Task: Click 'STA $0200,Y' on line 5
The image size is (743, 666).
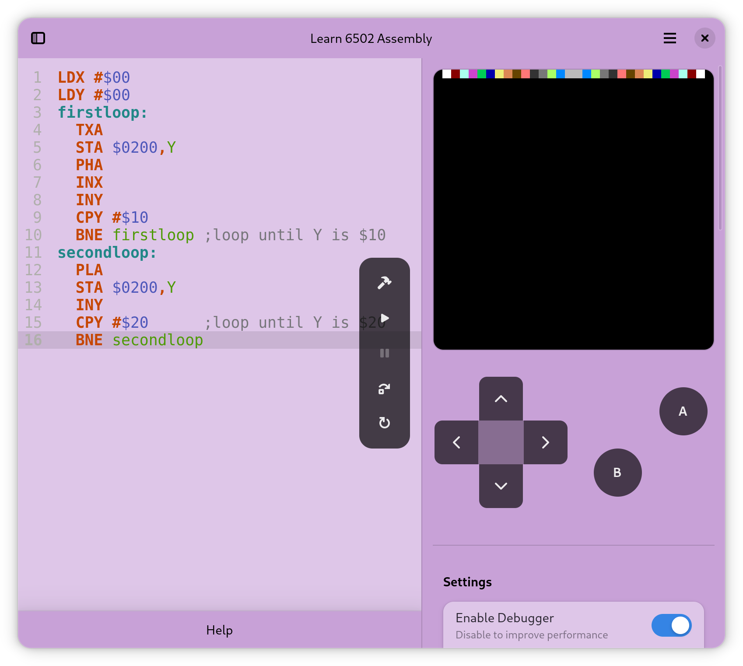Action: pos(126,147)
